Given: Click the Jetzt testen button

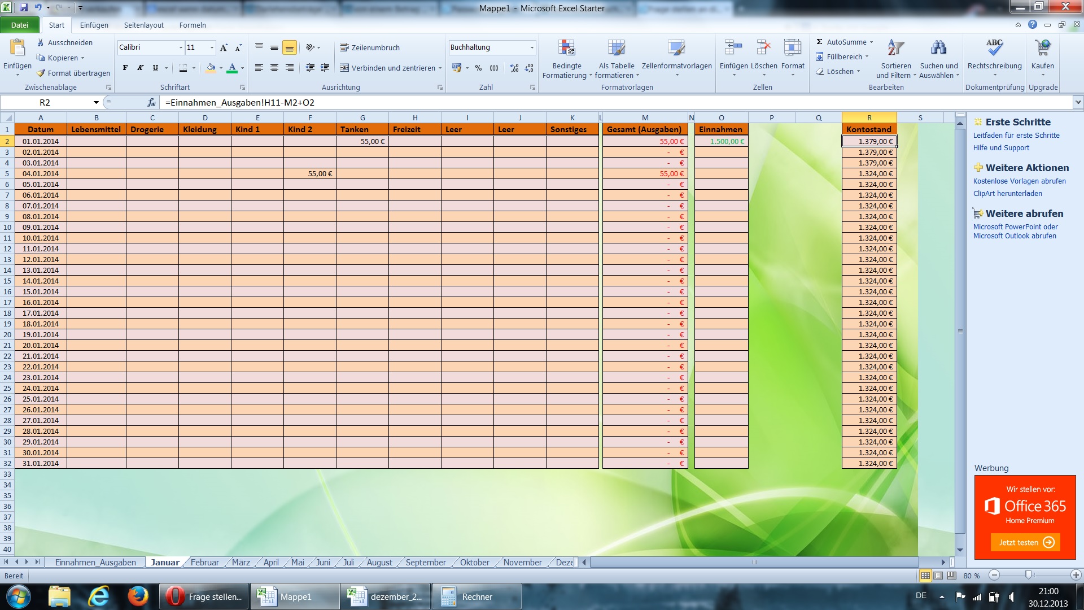Looking at the screenshot, I should click(x=1025, y=542).
